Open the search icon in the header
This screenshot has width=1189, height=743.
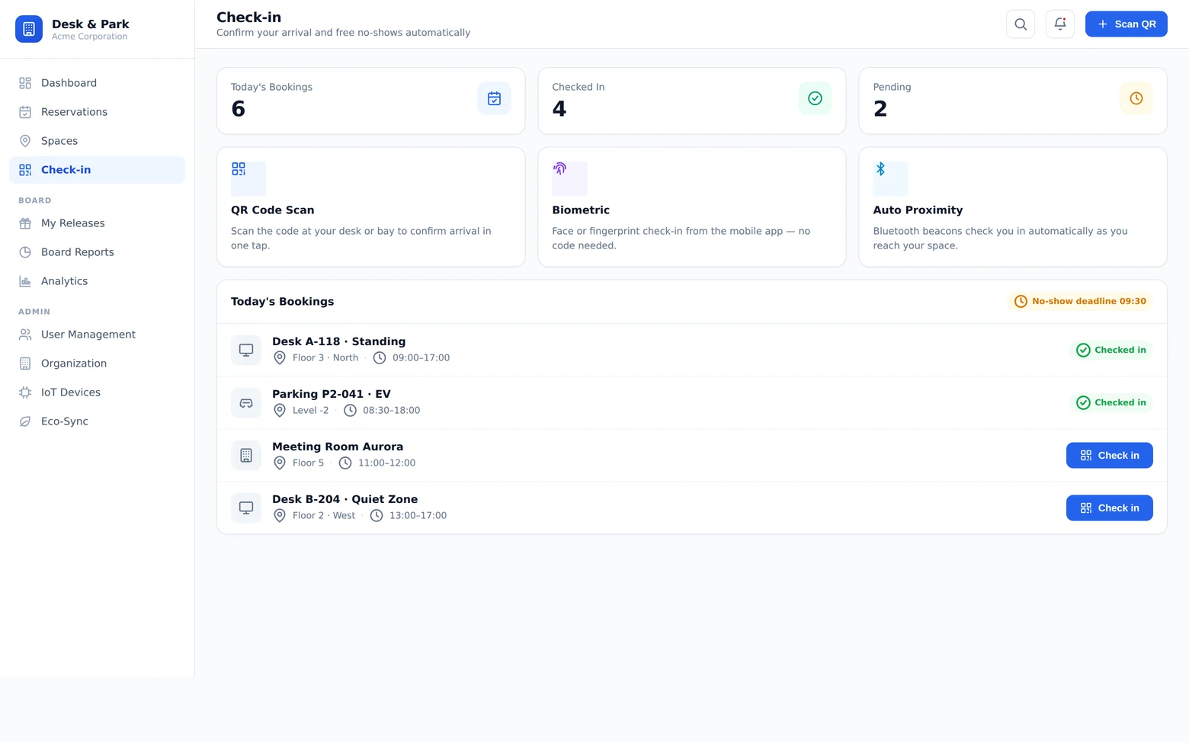click(1021, 24)
